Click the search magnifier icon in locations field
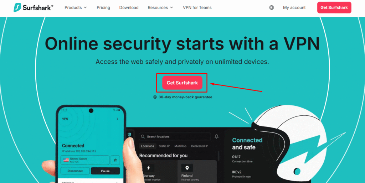Image resolution: width=365 pixels, height=183 pixels. (143, 136)
